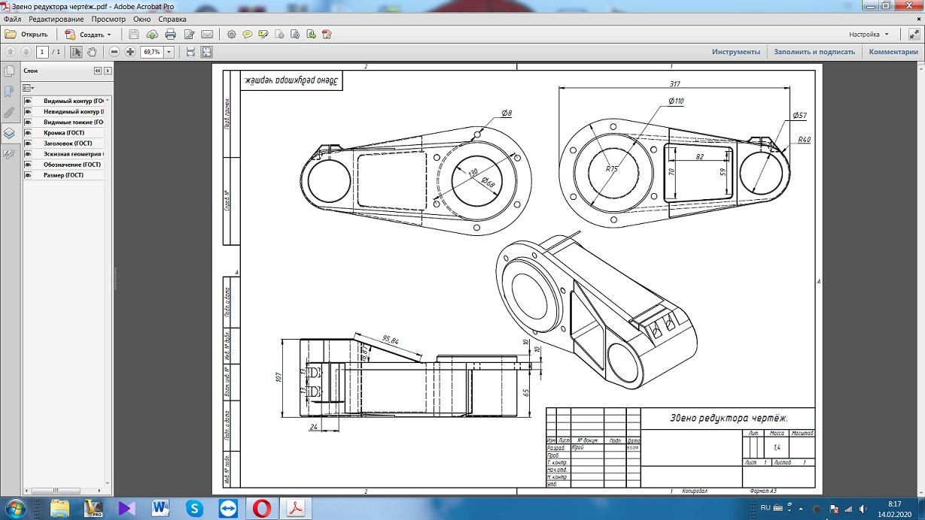The height and width of the screenshot is (520, 925).
Task: Expand the Создать dropdown arrow
Action: click(x=109, y=35)
